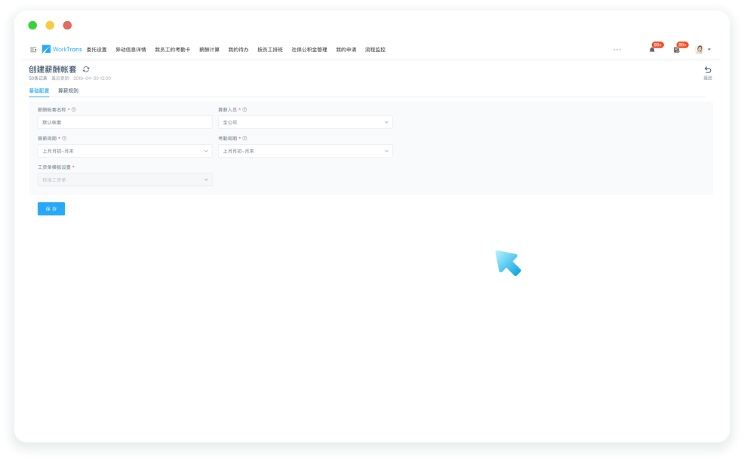This screenshot has height=460, width=744.
Task: Open the task list icon beside bell
Action: tap(677, 50)
